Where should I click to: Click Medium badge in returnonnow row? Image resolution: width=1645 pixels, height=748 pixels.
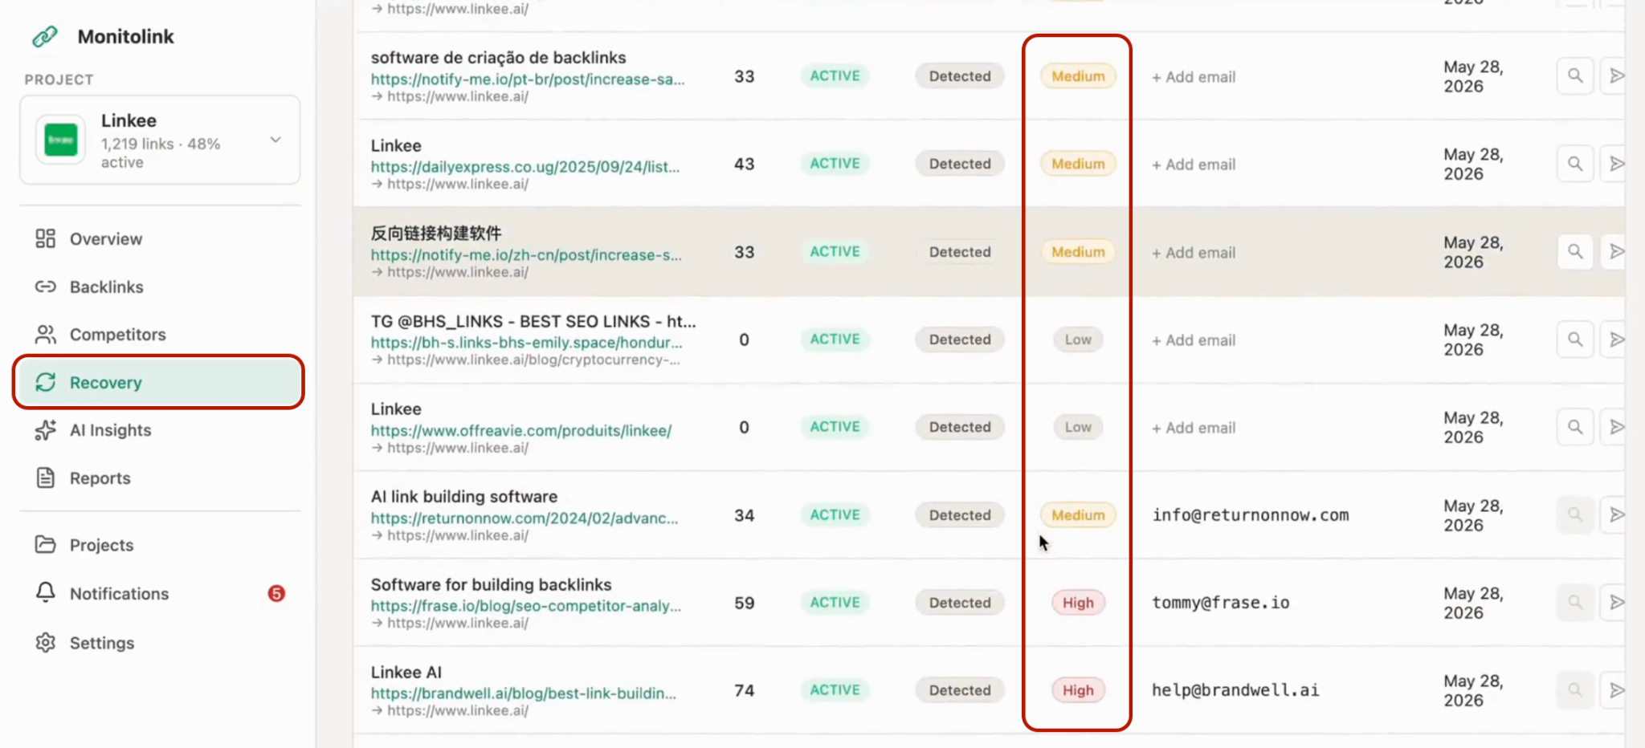[x=1078, y=515]
